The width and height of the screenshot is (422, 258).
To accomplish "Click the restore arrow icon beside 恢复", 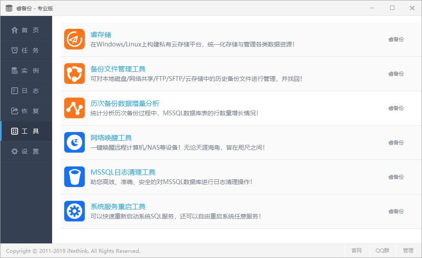I will pyautogui.click(x=15, y=111).
